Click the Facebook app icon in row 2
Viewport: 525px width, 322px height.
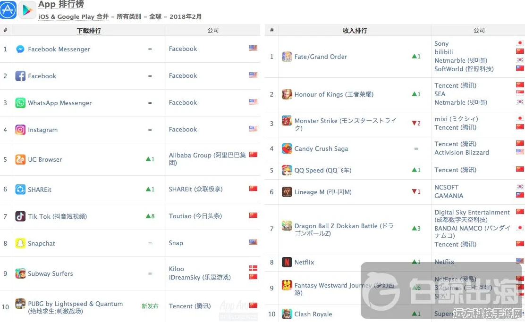click(x=20, y=76)
